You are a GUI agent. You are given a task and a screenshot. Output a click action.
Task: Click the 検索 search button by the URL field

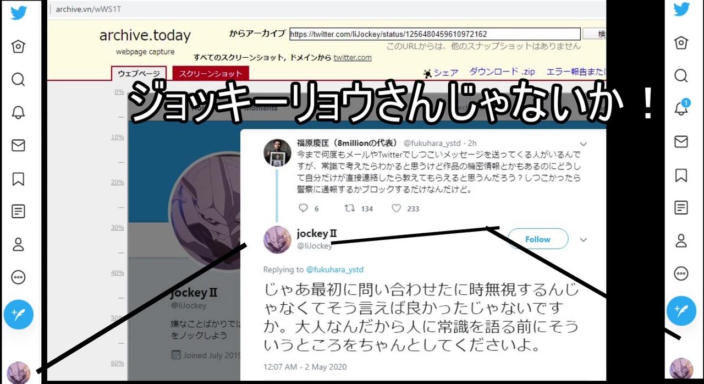(x=595, y=34)
